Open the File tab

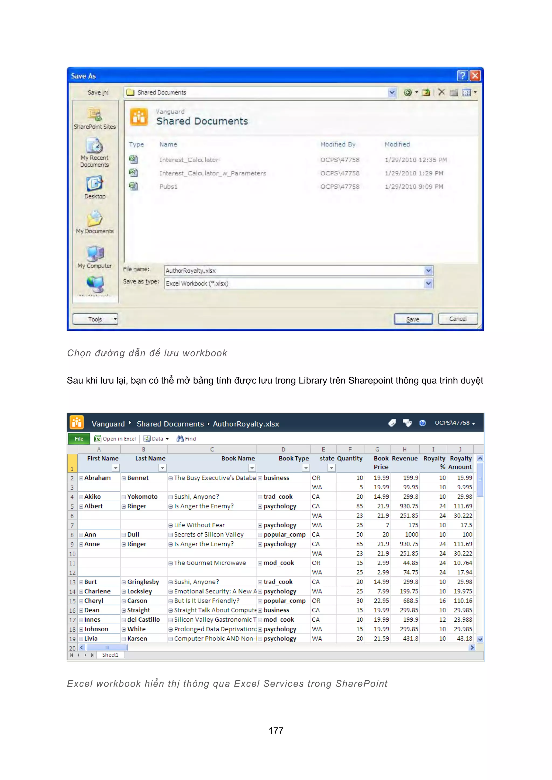pos(79,439)
